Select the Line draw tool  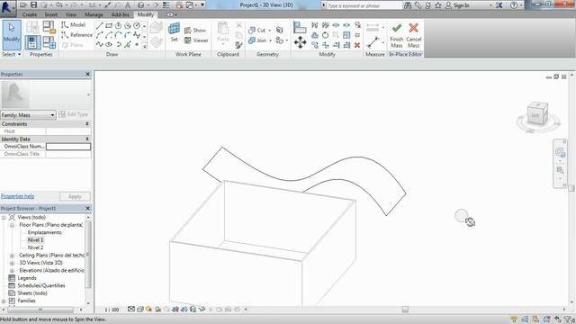(x=100, y=26)
